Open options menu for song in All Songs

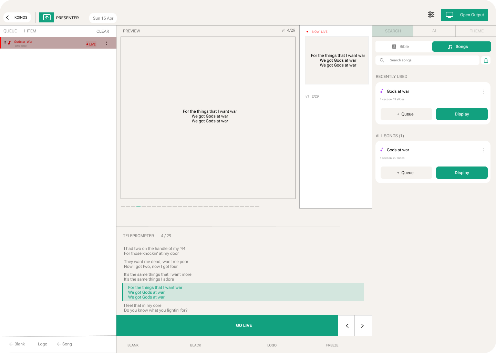(x=484, y=150)
